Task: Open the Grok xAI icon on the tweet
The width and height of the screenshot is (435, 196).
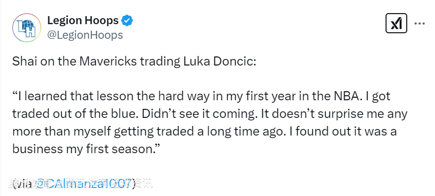Action: pos(396,23)
